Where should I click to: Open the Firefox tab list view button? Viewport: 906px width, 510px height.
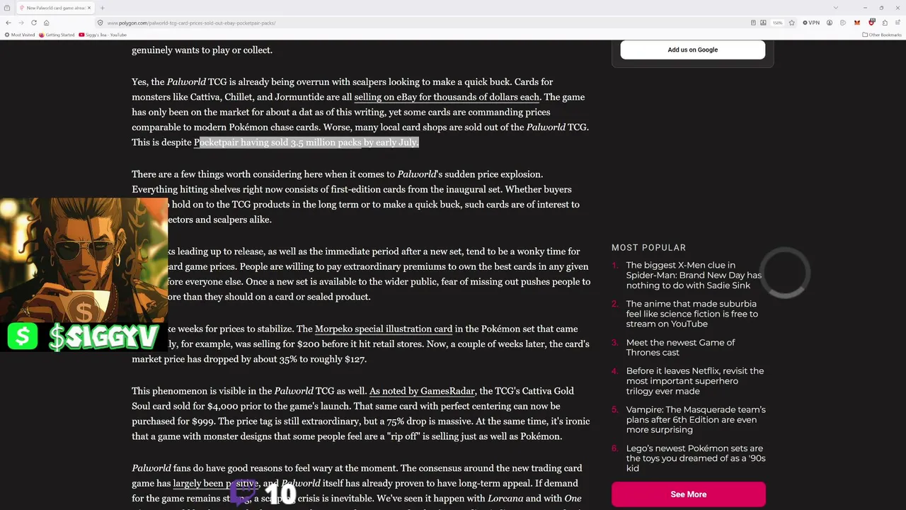coord(8,8)
